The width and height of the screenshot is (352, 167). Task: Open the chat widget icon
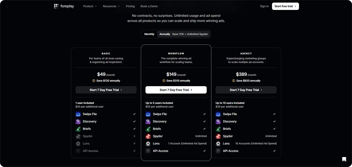coord(344,159)
